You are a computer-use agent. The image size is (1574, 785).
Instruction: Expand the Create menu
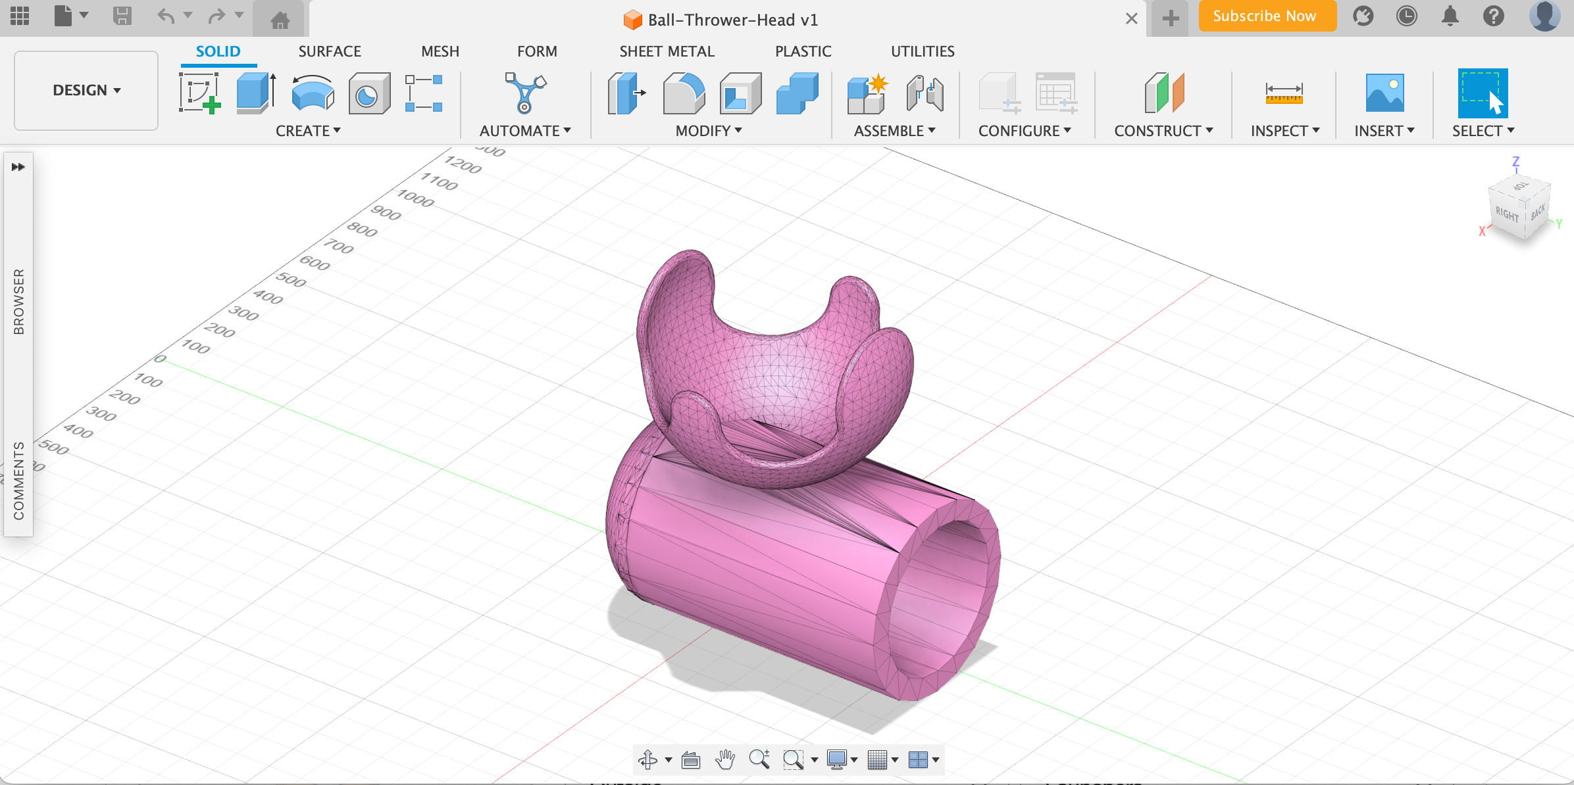[x=307, y=130]
